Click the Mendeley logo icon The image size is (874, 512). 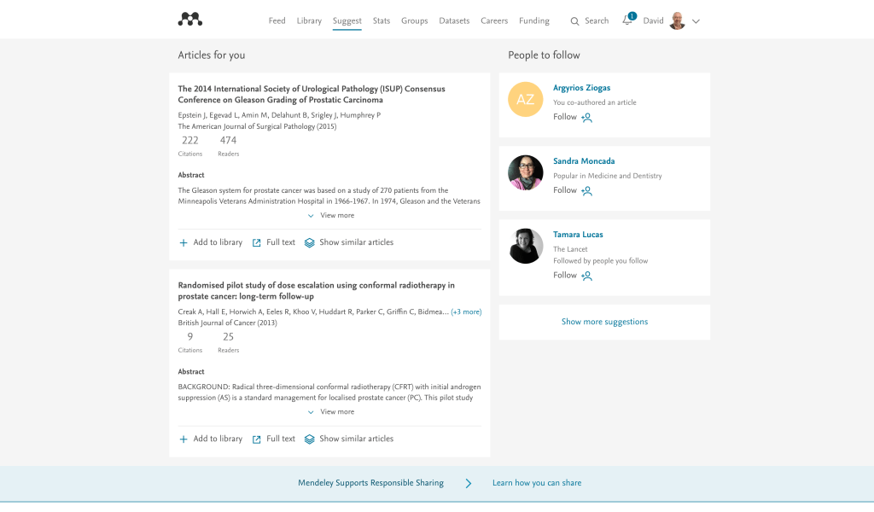(x=189, y=20)
